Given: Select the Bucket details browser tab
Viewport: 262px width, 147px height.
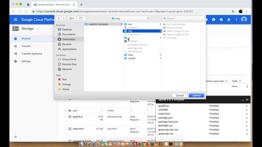Looking at the screenshot, I should tap(54, 4).
